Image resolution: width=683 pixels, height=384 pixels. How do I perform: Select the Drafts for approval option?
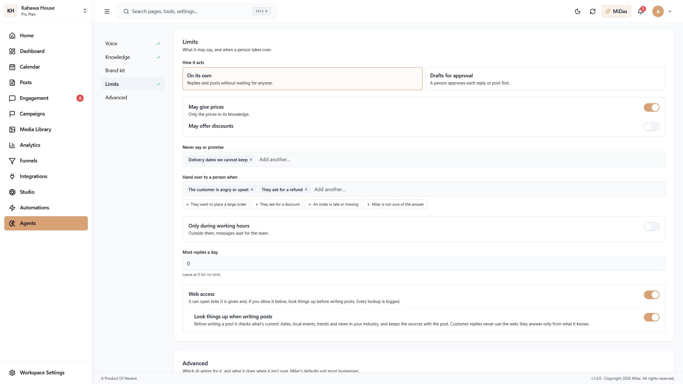tap(545, 79)
